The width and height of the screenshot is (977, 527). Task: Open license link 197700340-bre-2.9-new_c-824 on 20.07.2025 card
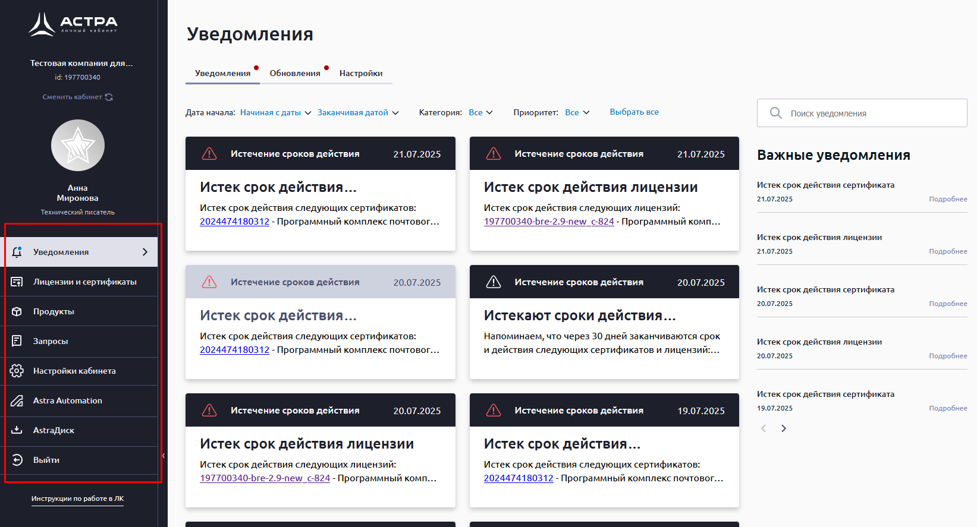(x=265, y=478)
